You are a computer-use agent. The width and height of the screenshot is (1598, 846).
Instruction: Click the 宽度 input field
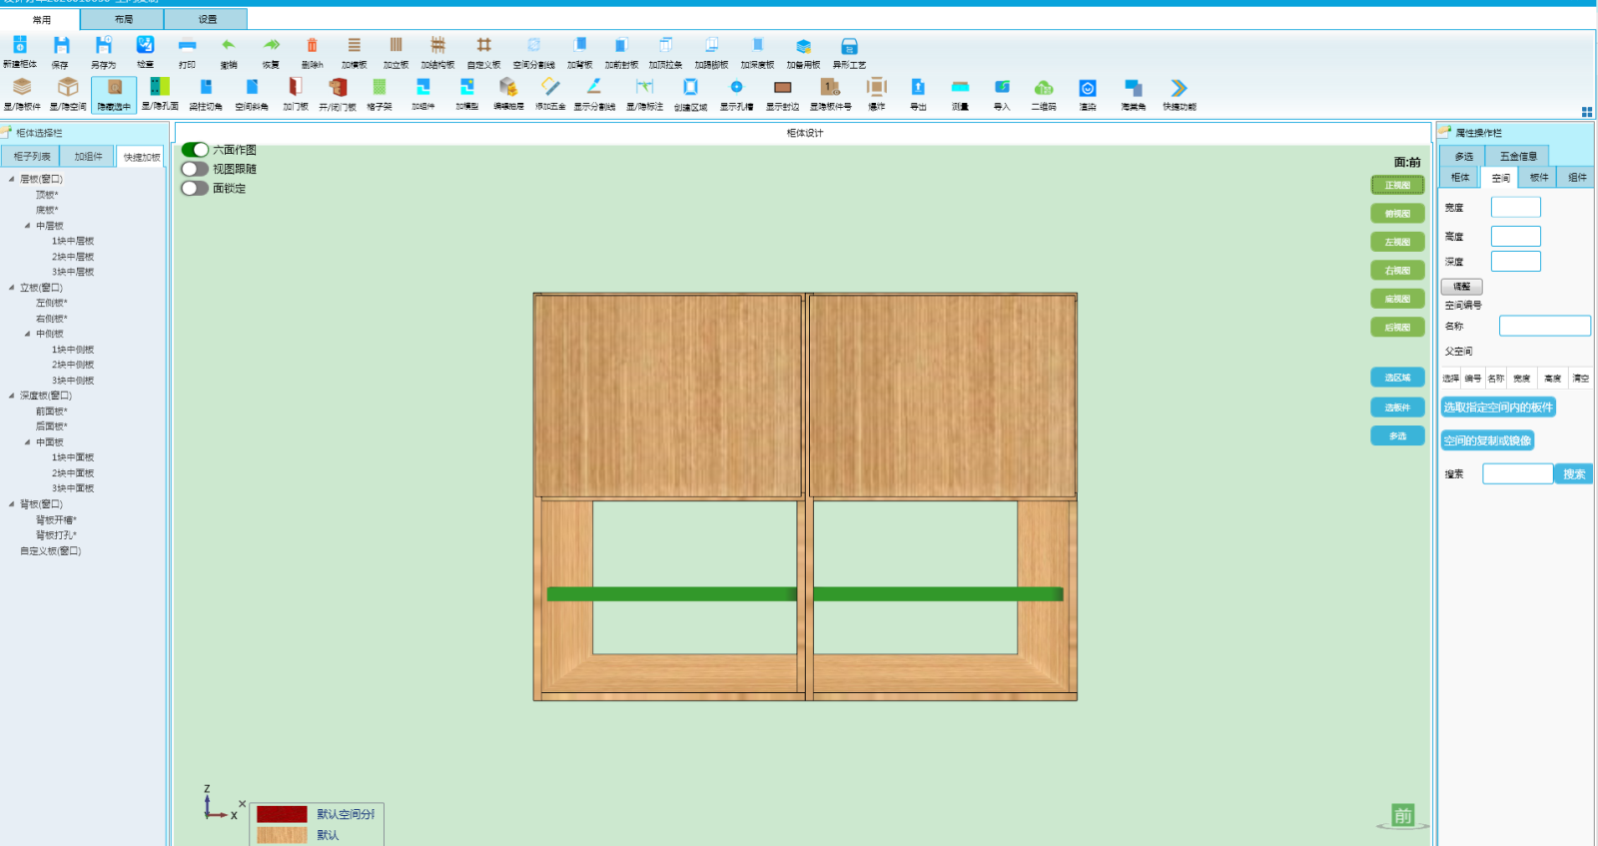click(1515, 208)
